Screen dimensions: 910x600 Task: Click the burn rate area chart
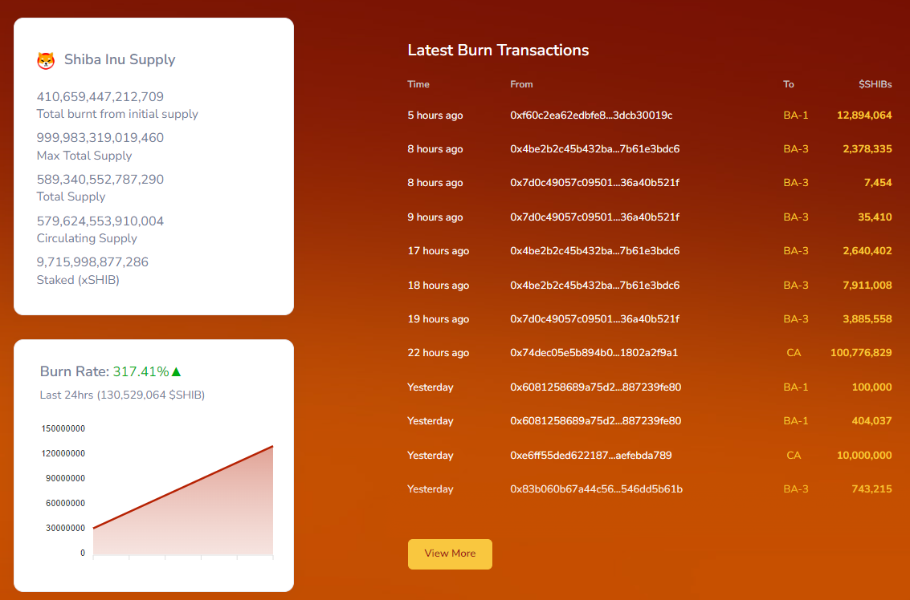(183, 501)
